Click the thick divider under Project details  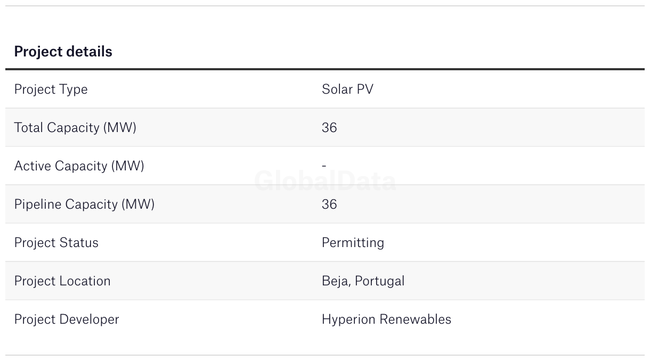(x=325, y=69)
